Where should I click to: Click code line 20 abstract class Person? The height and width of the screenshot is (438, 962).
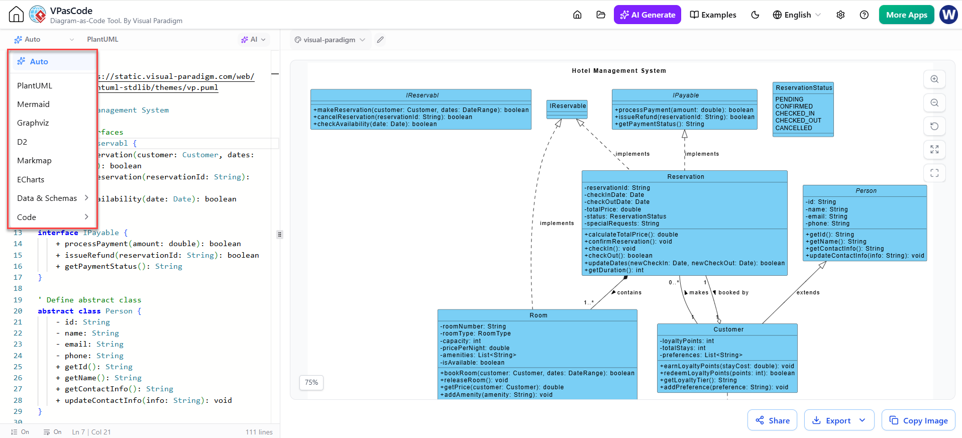[x=89, y=311]
